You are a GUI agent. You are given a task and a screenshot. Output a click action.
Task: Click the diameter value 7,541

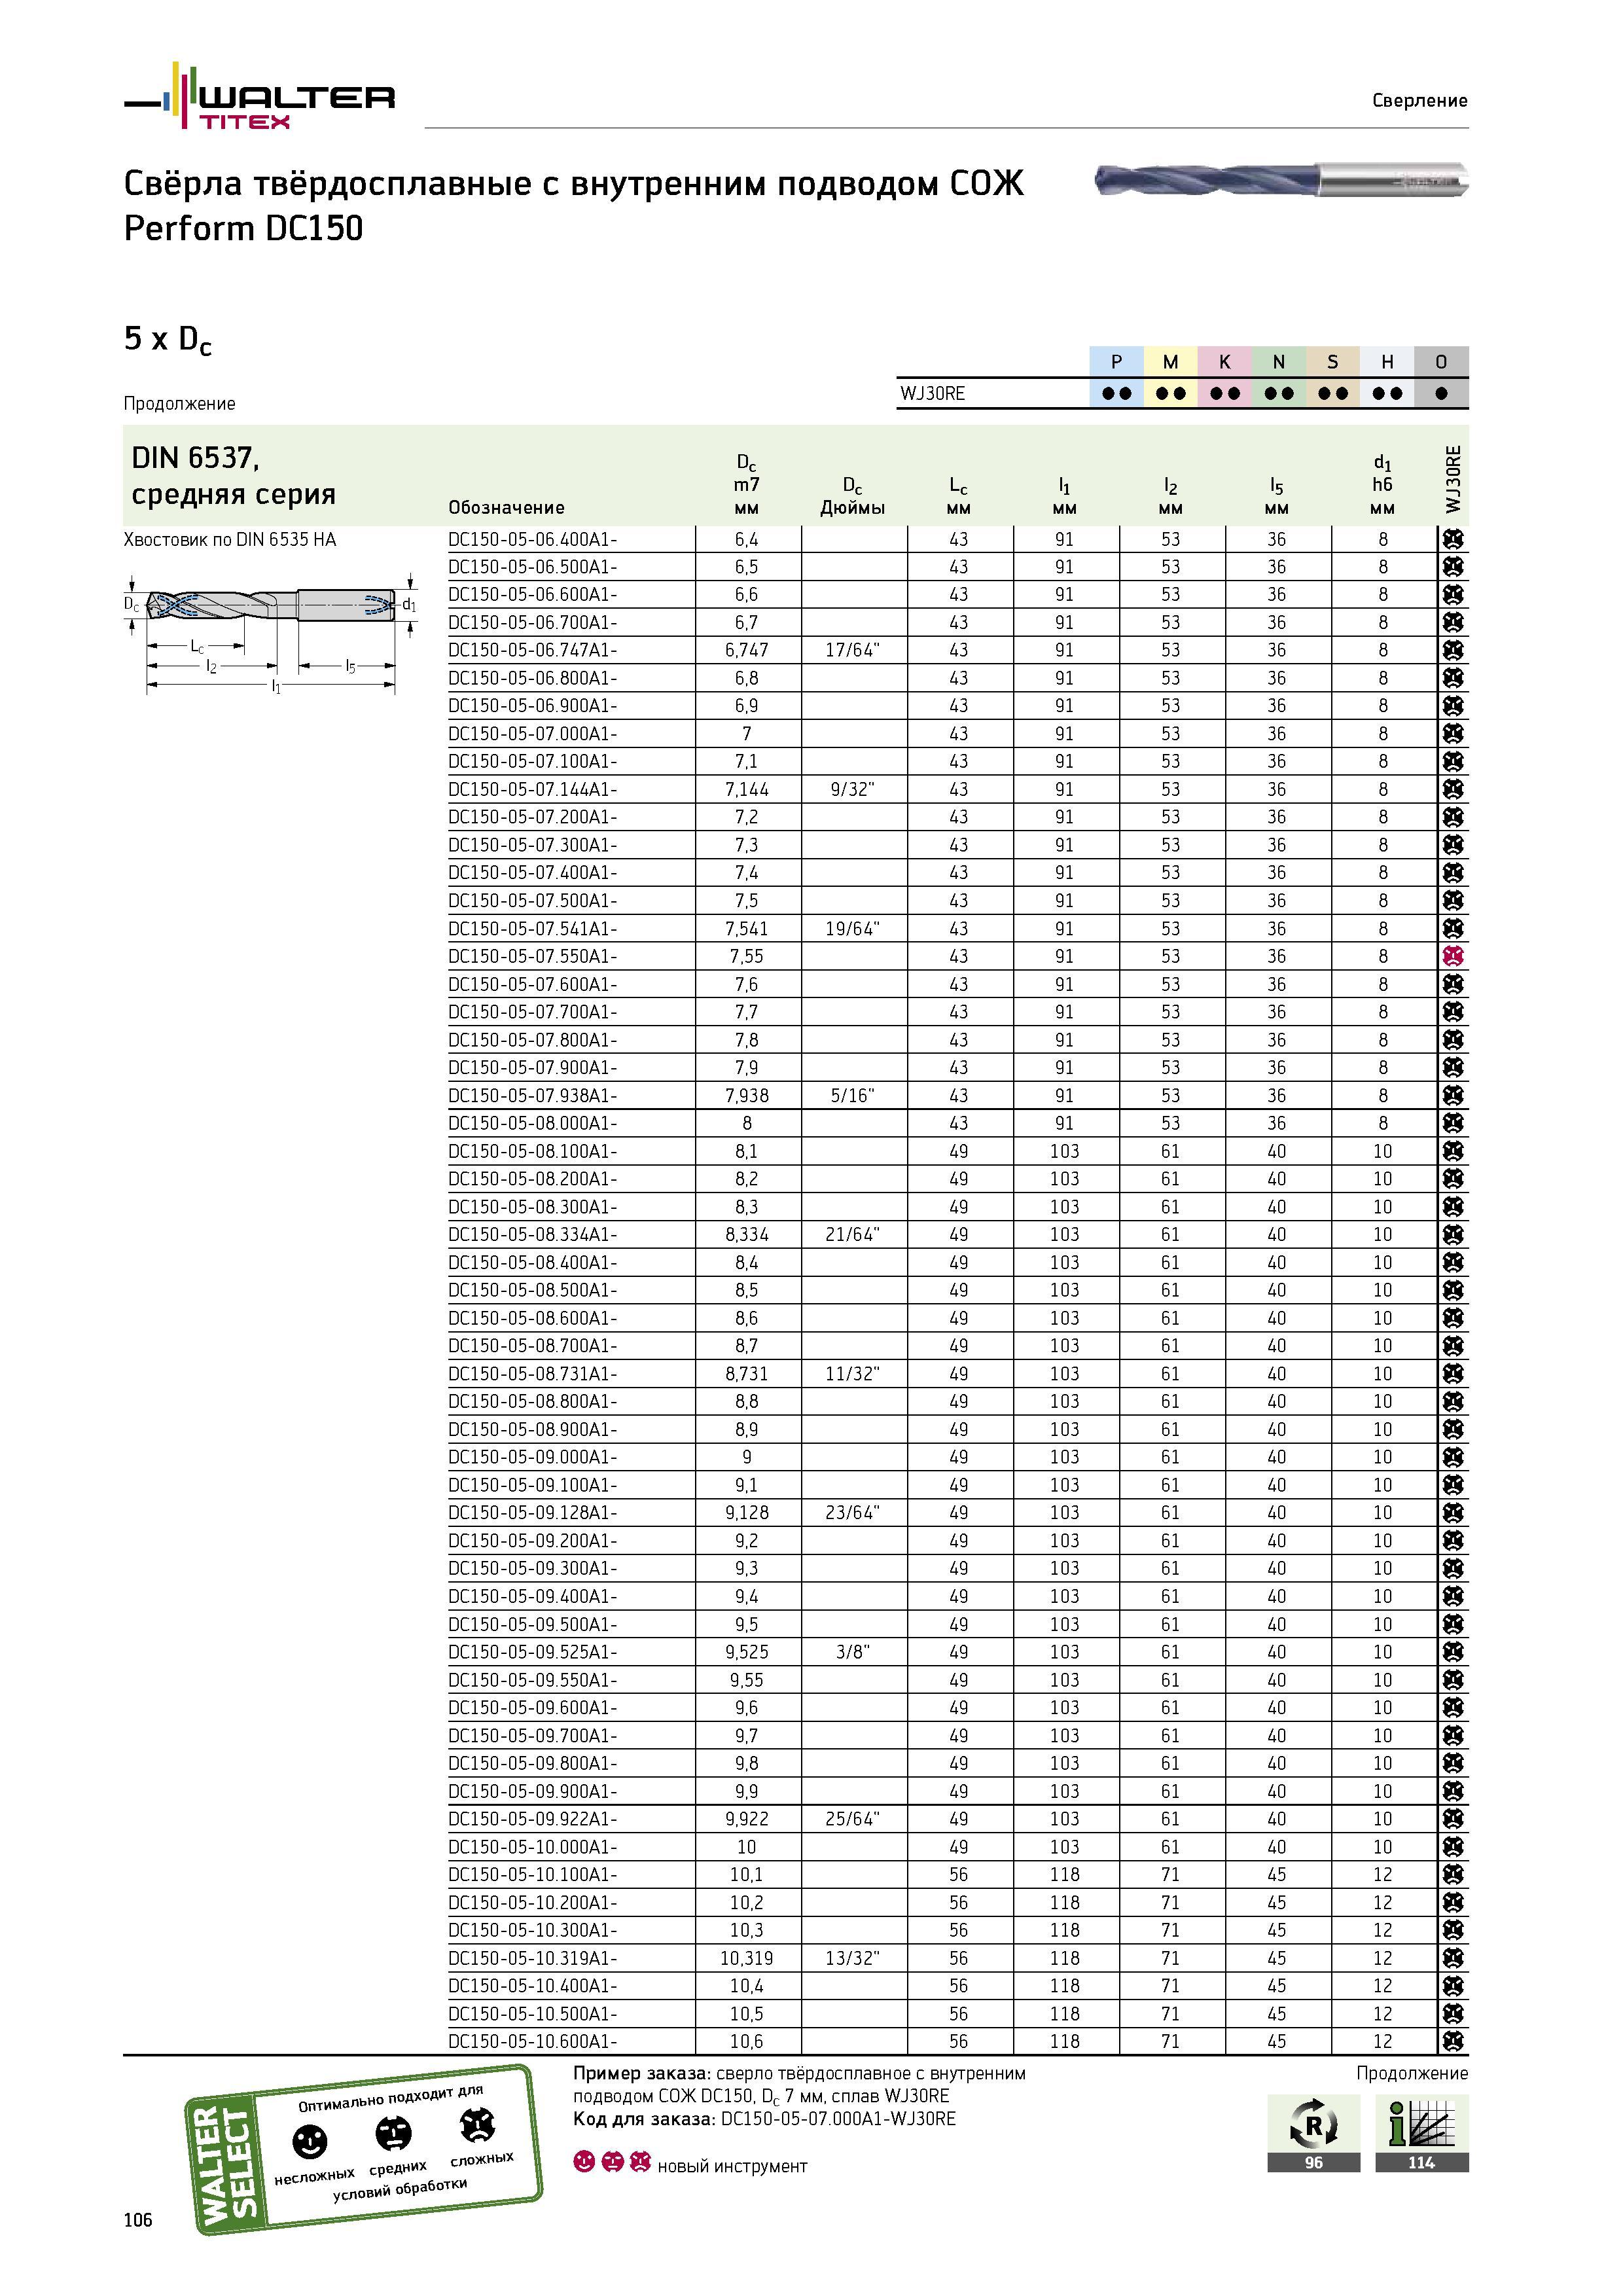coord(746,928)
